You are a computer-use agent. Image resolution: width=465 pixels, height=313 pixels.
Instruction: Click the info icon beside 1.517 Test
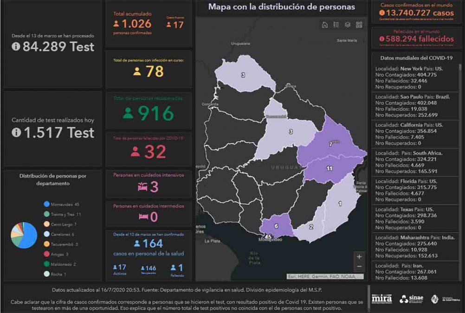tap(16, 133)
